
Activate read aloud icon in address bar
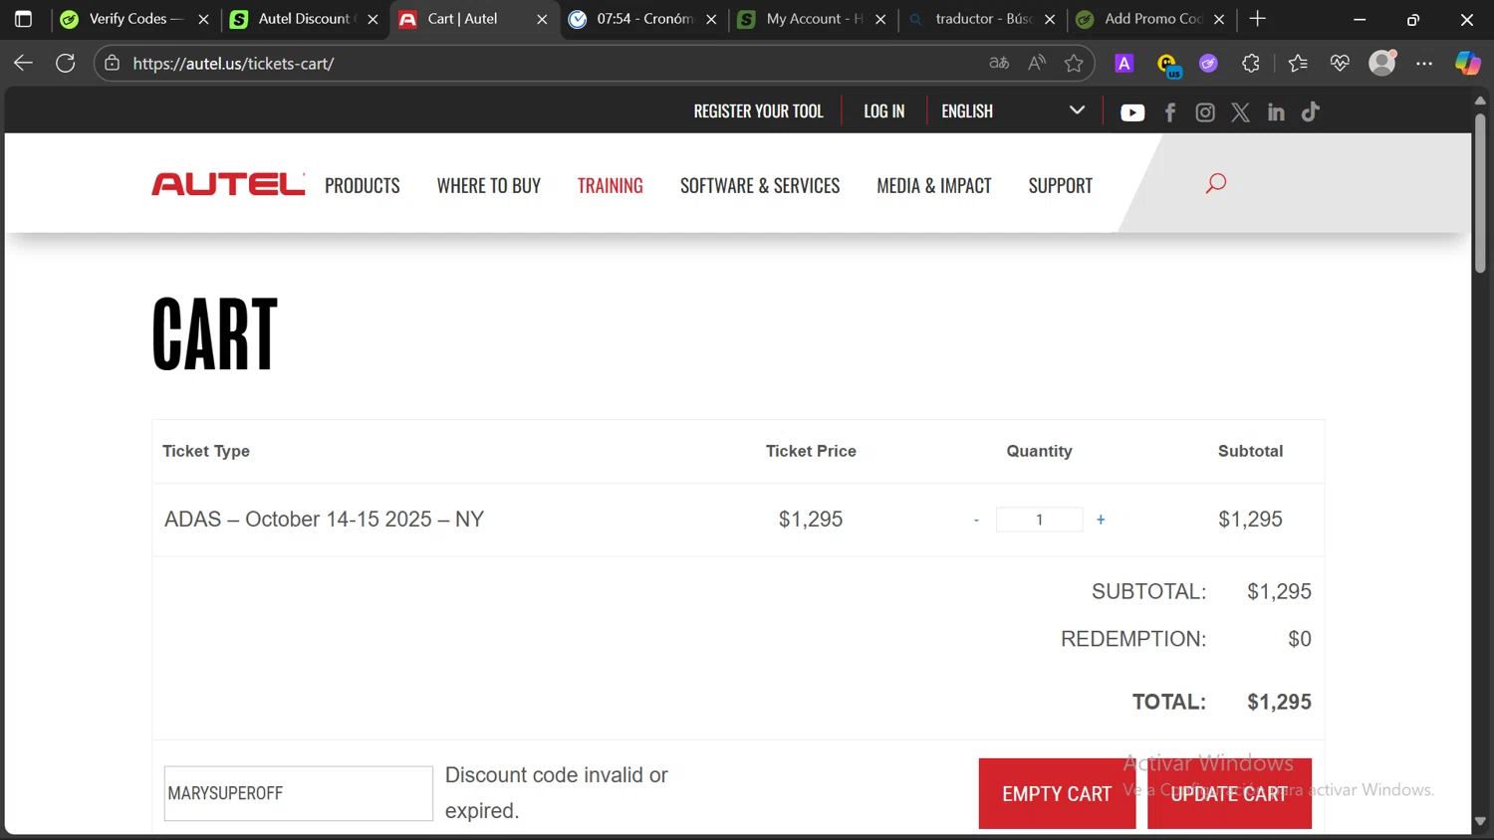(1037, 63)
